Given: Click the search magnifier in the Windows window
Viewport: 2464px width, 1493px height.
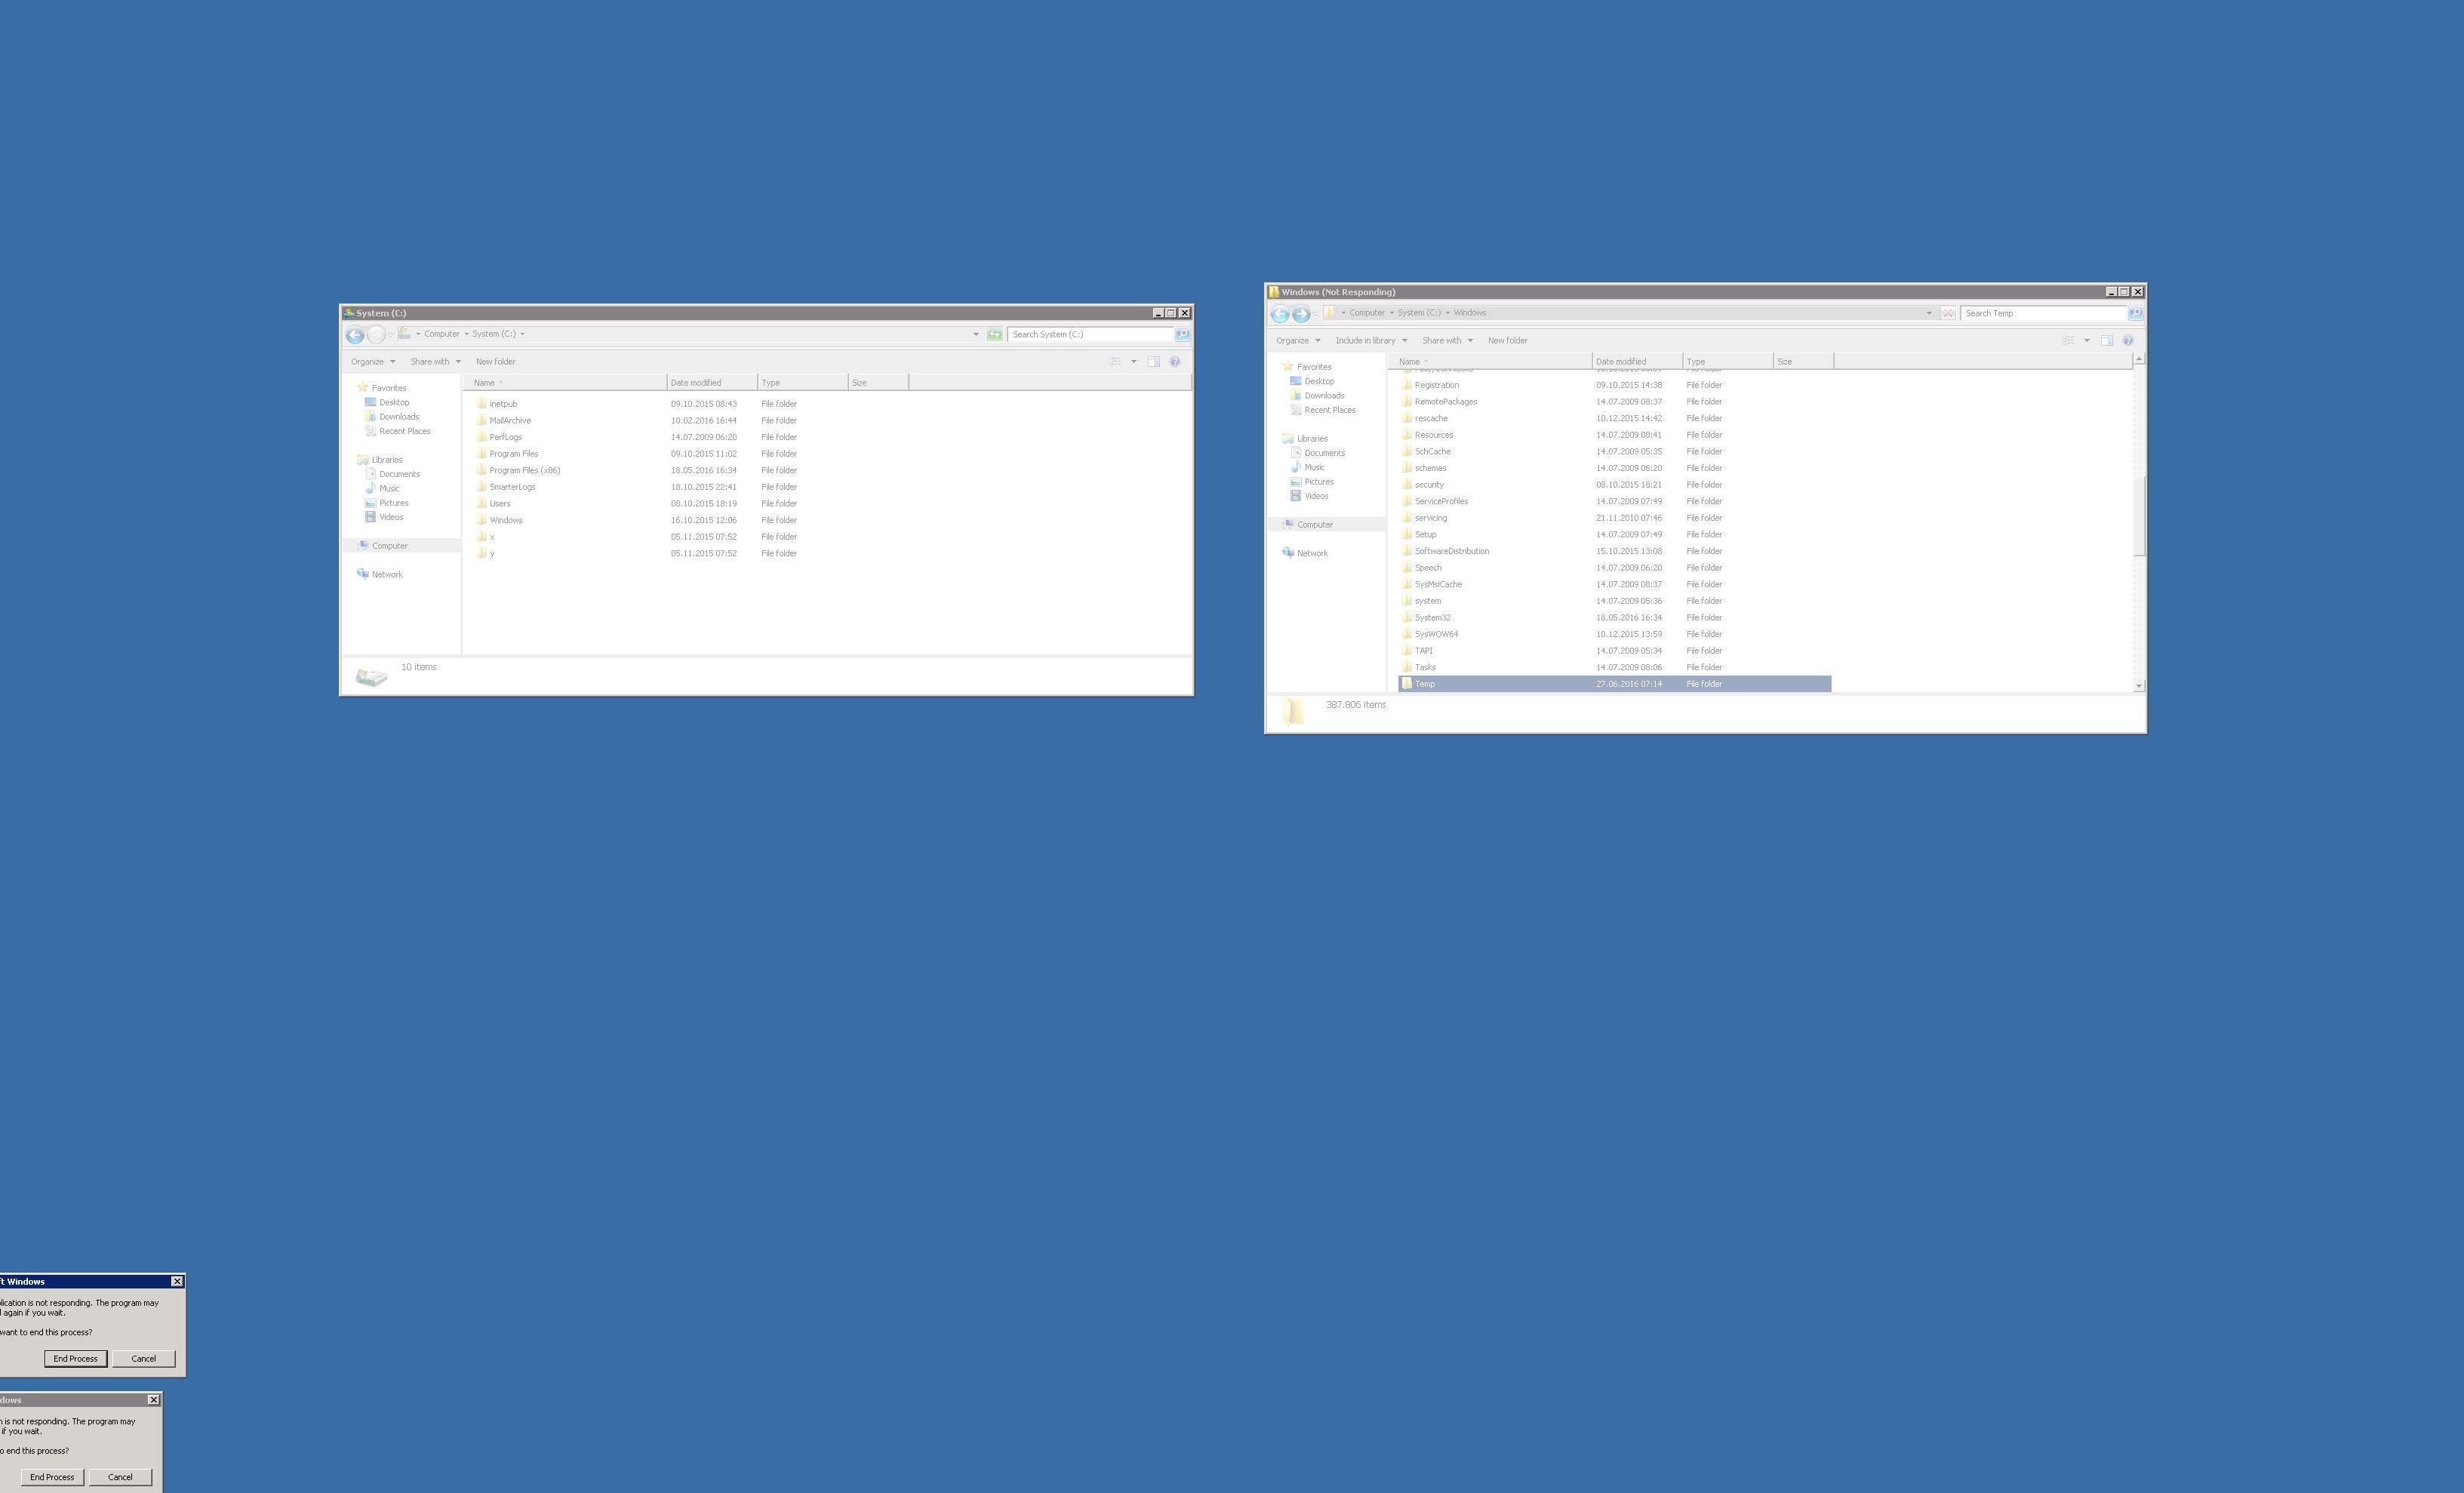Looking at the screenshot, I should 2135,313.
